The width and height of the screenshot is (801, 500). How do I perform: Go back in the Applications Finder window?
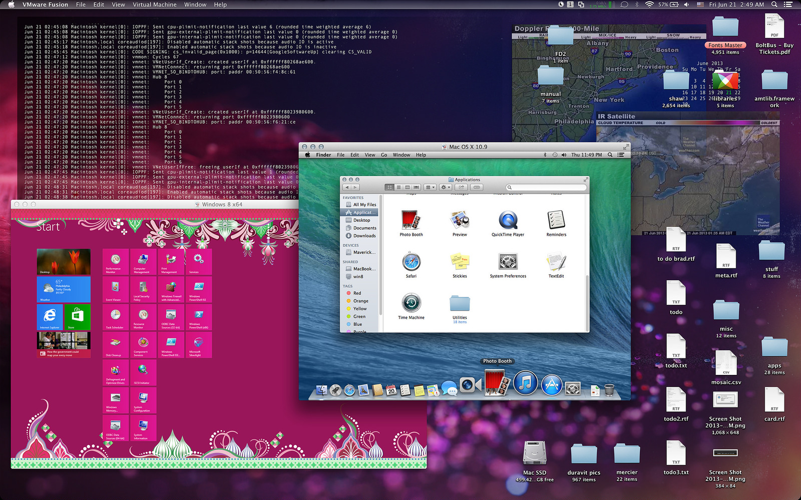pyautogui.click(x=346, y=187)
